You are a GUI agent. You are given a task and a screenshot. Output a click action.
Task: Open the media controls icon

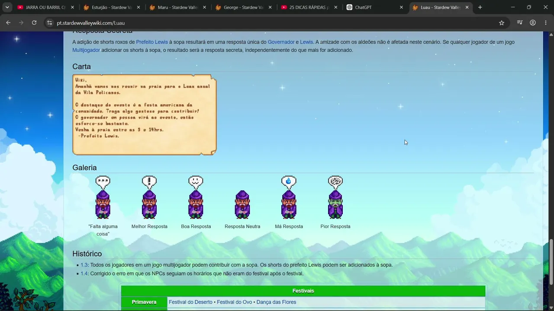click(520, 23)
